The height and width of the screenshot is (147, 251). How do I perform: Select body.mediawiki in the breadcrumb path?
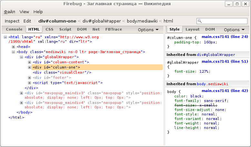pyautogui.click(x=142, y=21)
